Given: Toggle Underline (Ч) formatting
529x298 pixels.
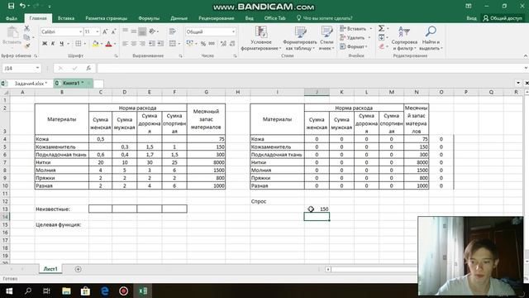Looking at the screenshot, I should (61, 44).
